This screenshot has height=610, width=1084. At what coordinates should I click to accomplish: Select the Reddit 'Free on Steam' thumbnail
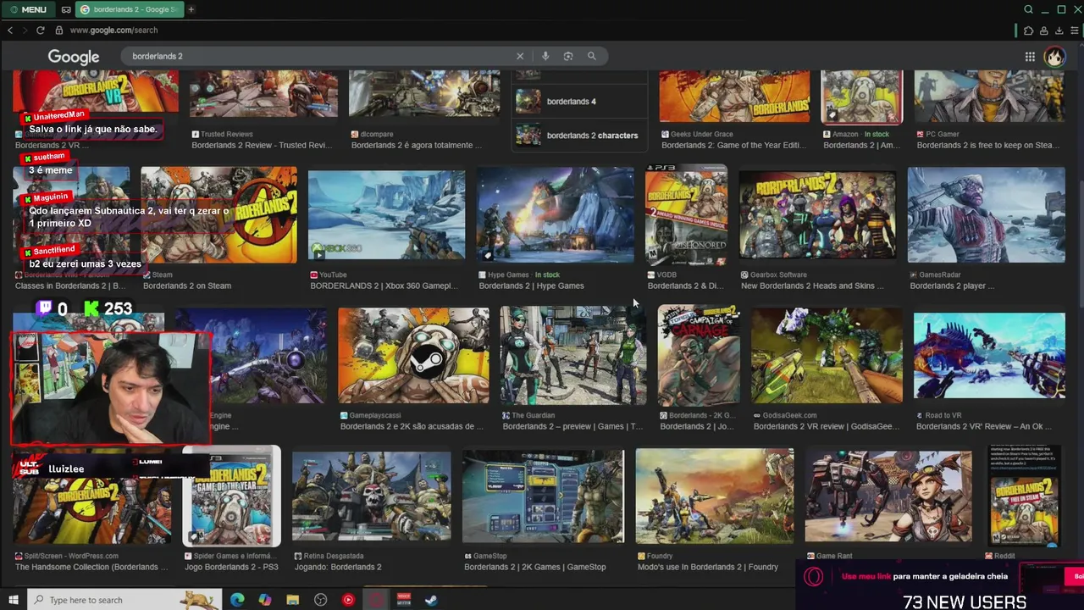[1026, 496]
